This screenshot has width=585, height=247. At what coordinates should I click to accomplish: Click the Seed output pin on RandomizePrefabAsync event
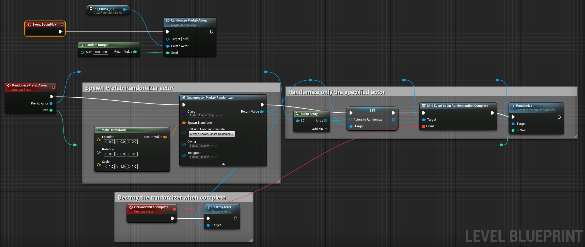tap(51, 110)
